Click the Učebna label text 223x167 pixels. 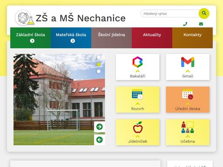188,141
